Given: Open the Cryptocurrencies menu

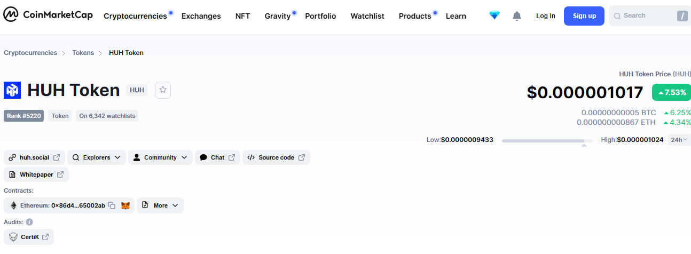Looking at the screenshot, I should pyautogui.click(x=135, y=16).
